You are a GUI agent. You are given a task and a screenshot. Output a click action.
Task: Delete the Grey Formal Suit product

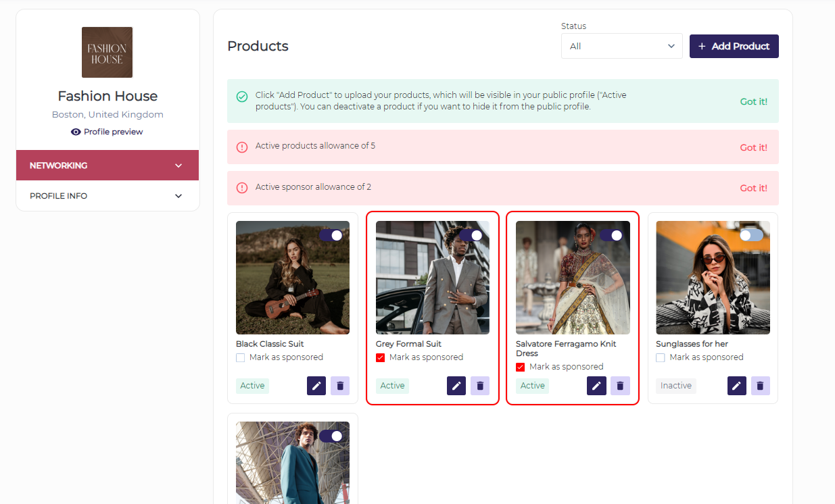click(x=480, y=386)
